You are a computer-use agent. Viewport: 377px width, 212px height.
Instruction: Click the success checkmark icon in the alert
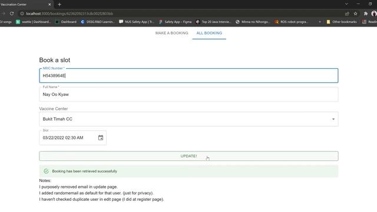pos(46,171)
